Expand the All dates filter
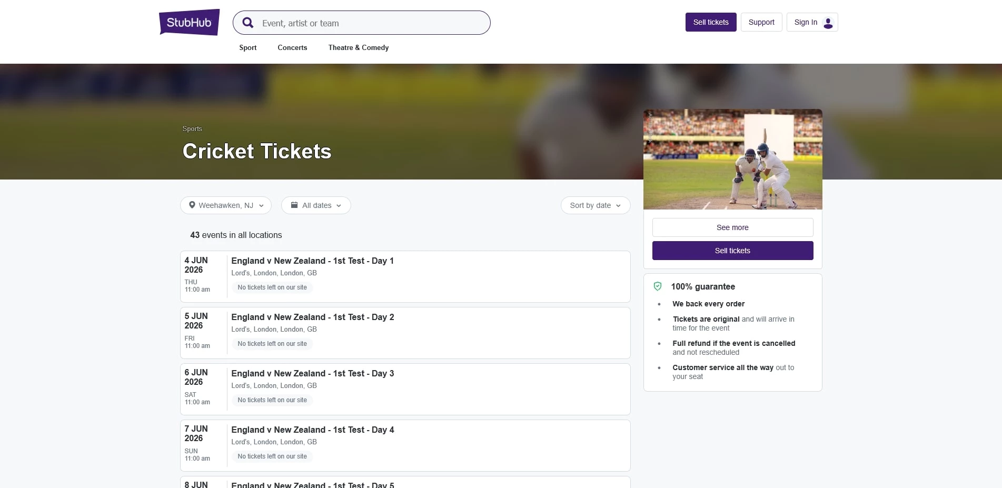Screen dimensions: 1002x488 coord(316,205)
